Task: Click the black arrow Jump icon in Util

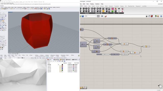Action: click(x=119, y=9)
